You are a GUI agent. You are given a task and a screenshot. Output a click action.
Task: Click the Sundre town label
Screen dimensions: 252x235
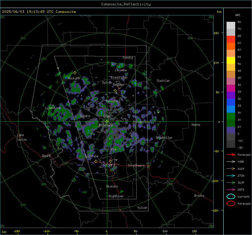[85, 116]
